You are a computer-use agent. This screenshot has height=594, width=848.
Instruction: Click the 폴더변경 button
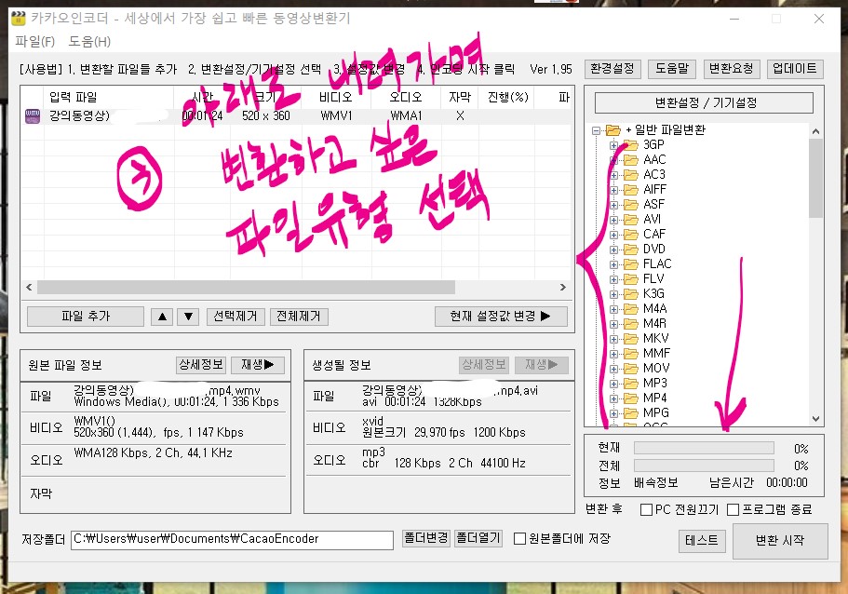click(x=426, y=538)
